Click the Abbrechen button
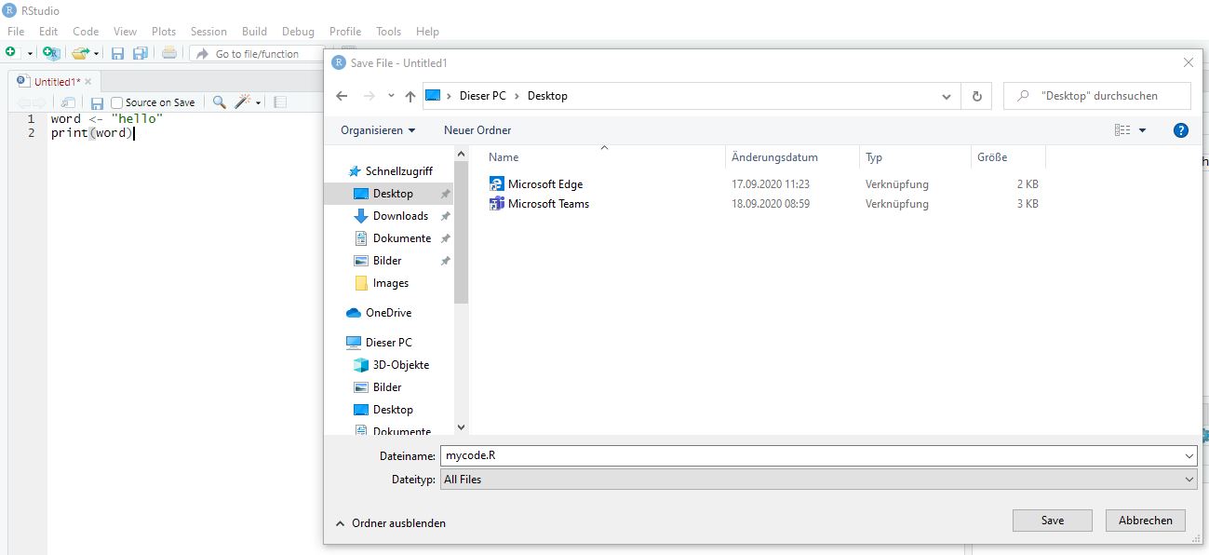 pos(1145,521)
